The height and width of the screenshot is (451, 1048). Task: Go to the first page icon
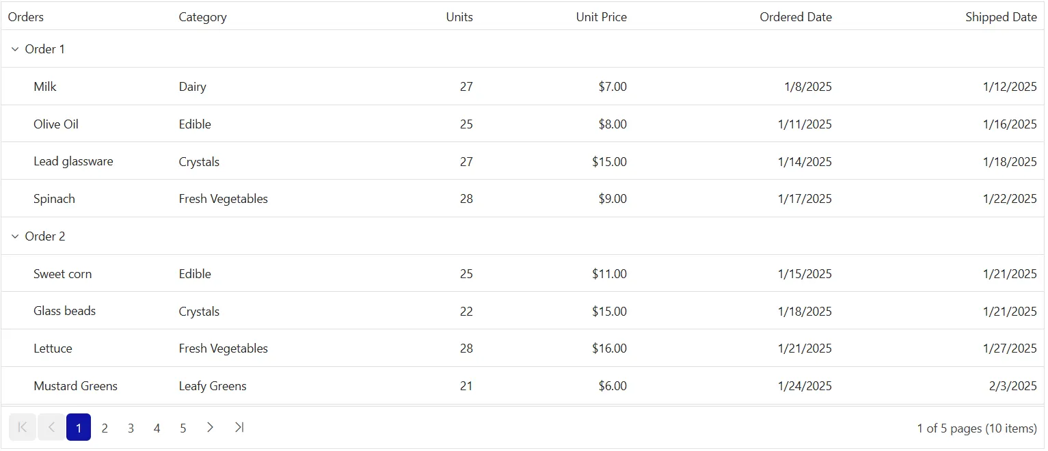[x=22, y=427]
